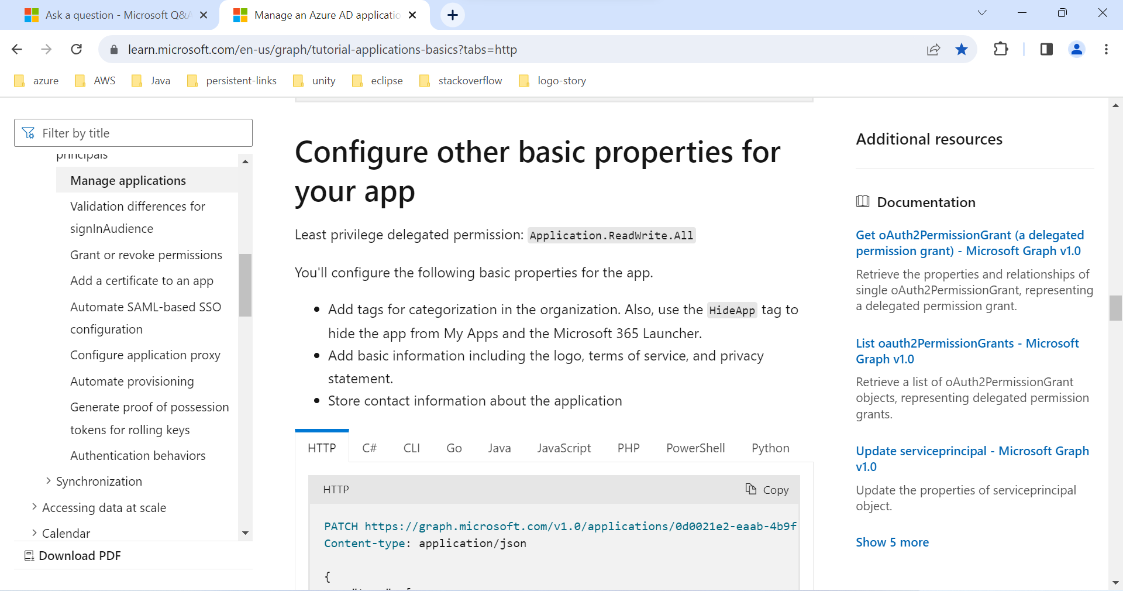The height and width of the screenshot is (591, 1123).
Task: Select the Java code tab
Action: pyautogui.click(x=500, y=448)
